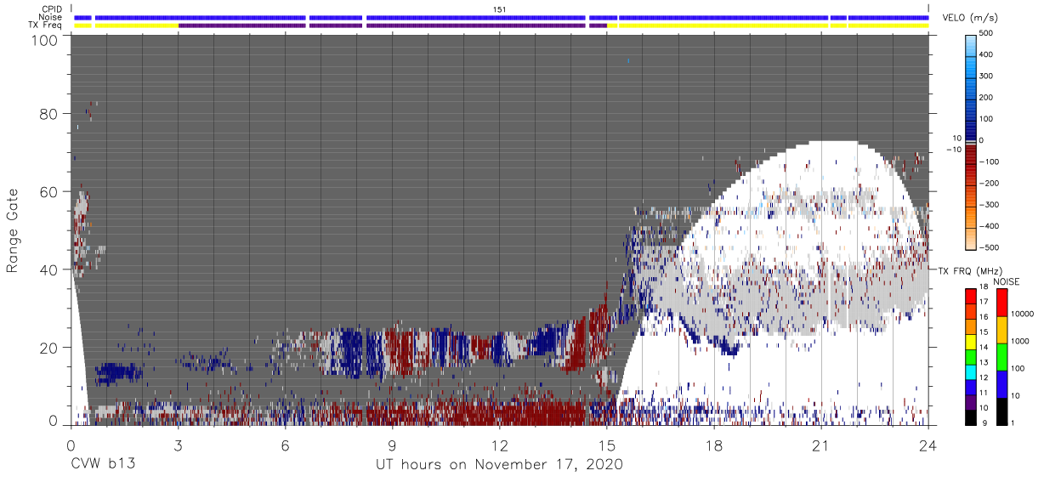Viewport: 1044px width, 482px height.
Task: Click the 10000 tick in NOISE legend
Action: 1021,315
